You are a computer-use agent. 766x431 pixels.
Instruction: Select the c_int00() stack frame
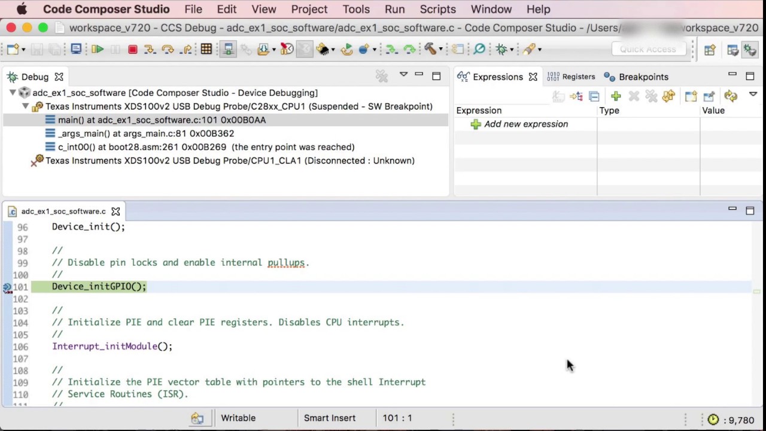[x=206, y=147]
